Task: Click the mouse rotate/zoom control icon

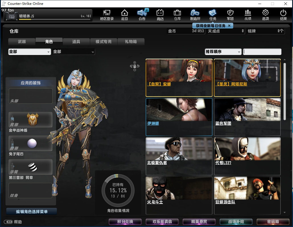Action: [135, 66]
